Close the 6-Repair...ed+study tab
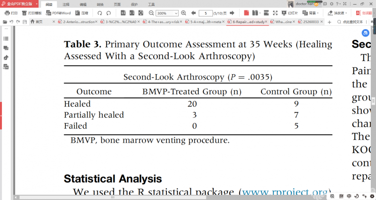 click(x=266, y=22)
